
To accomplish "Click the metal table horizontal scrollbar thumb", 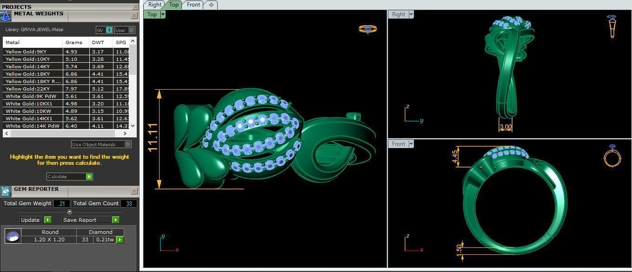I will click(x=63, y=133).
